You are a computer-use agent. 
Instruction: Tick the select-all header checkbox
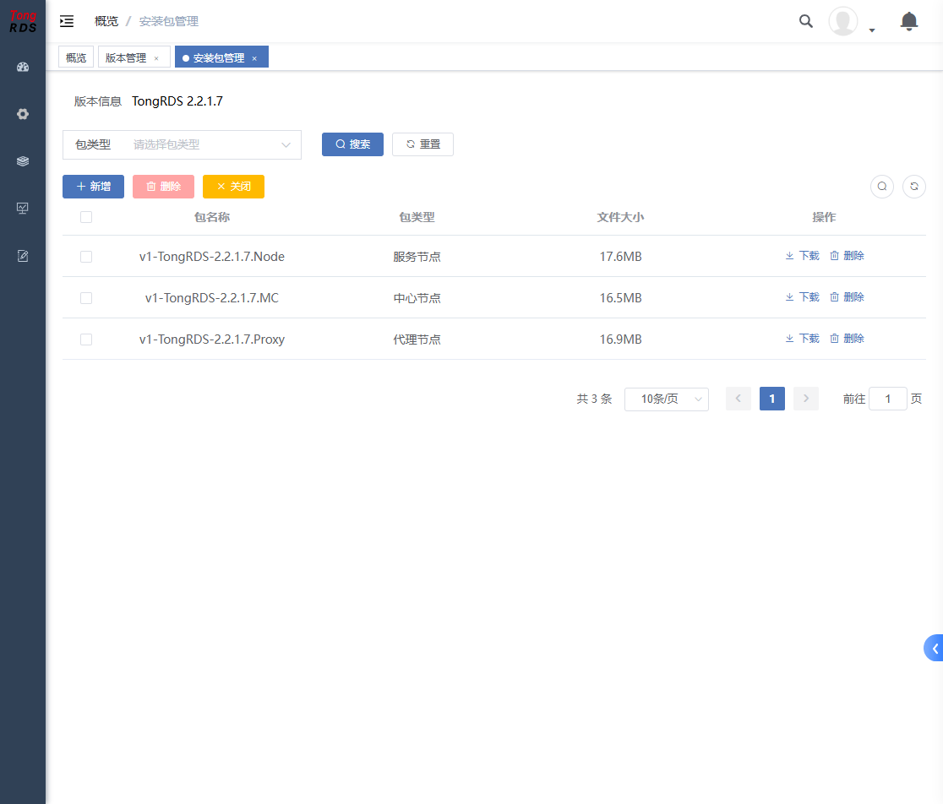pyautogui.click(x=86, y=218)
